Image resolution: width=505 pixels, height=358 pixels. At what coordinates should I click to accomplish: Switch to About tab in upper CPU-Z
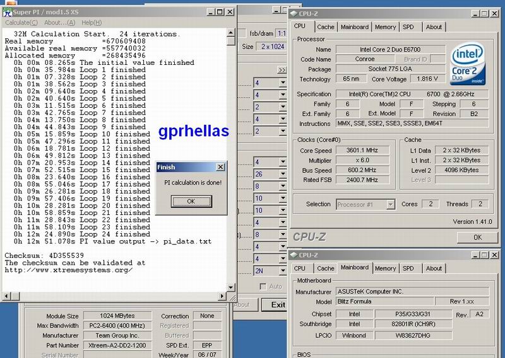(434, 27)
